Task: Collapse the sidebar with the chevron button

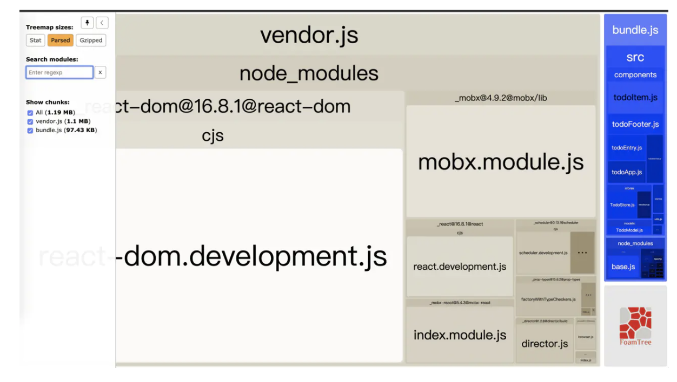Action: [x=102, y=23]
